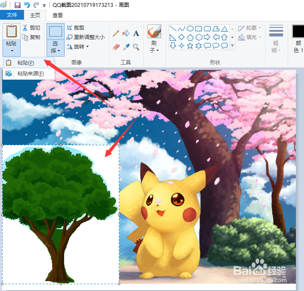Pick the down arrow shape

(x=173, y=46)
